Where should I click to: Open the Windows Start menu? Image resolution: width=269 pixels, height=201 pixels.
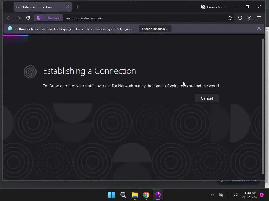pos(111,195)
